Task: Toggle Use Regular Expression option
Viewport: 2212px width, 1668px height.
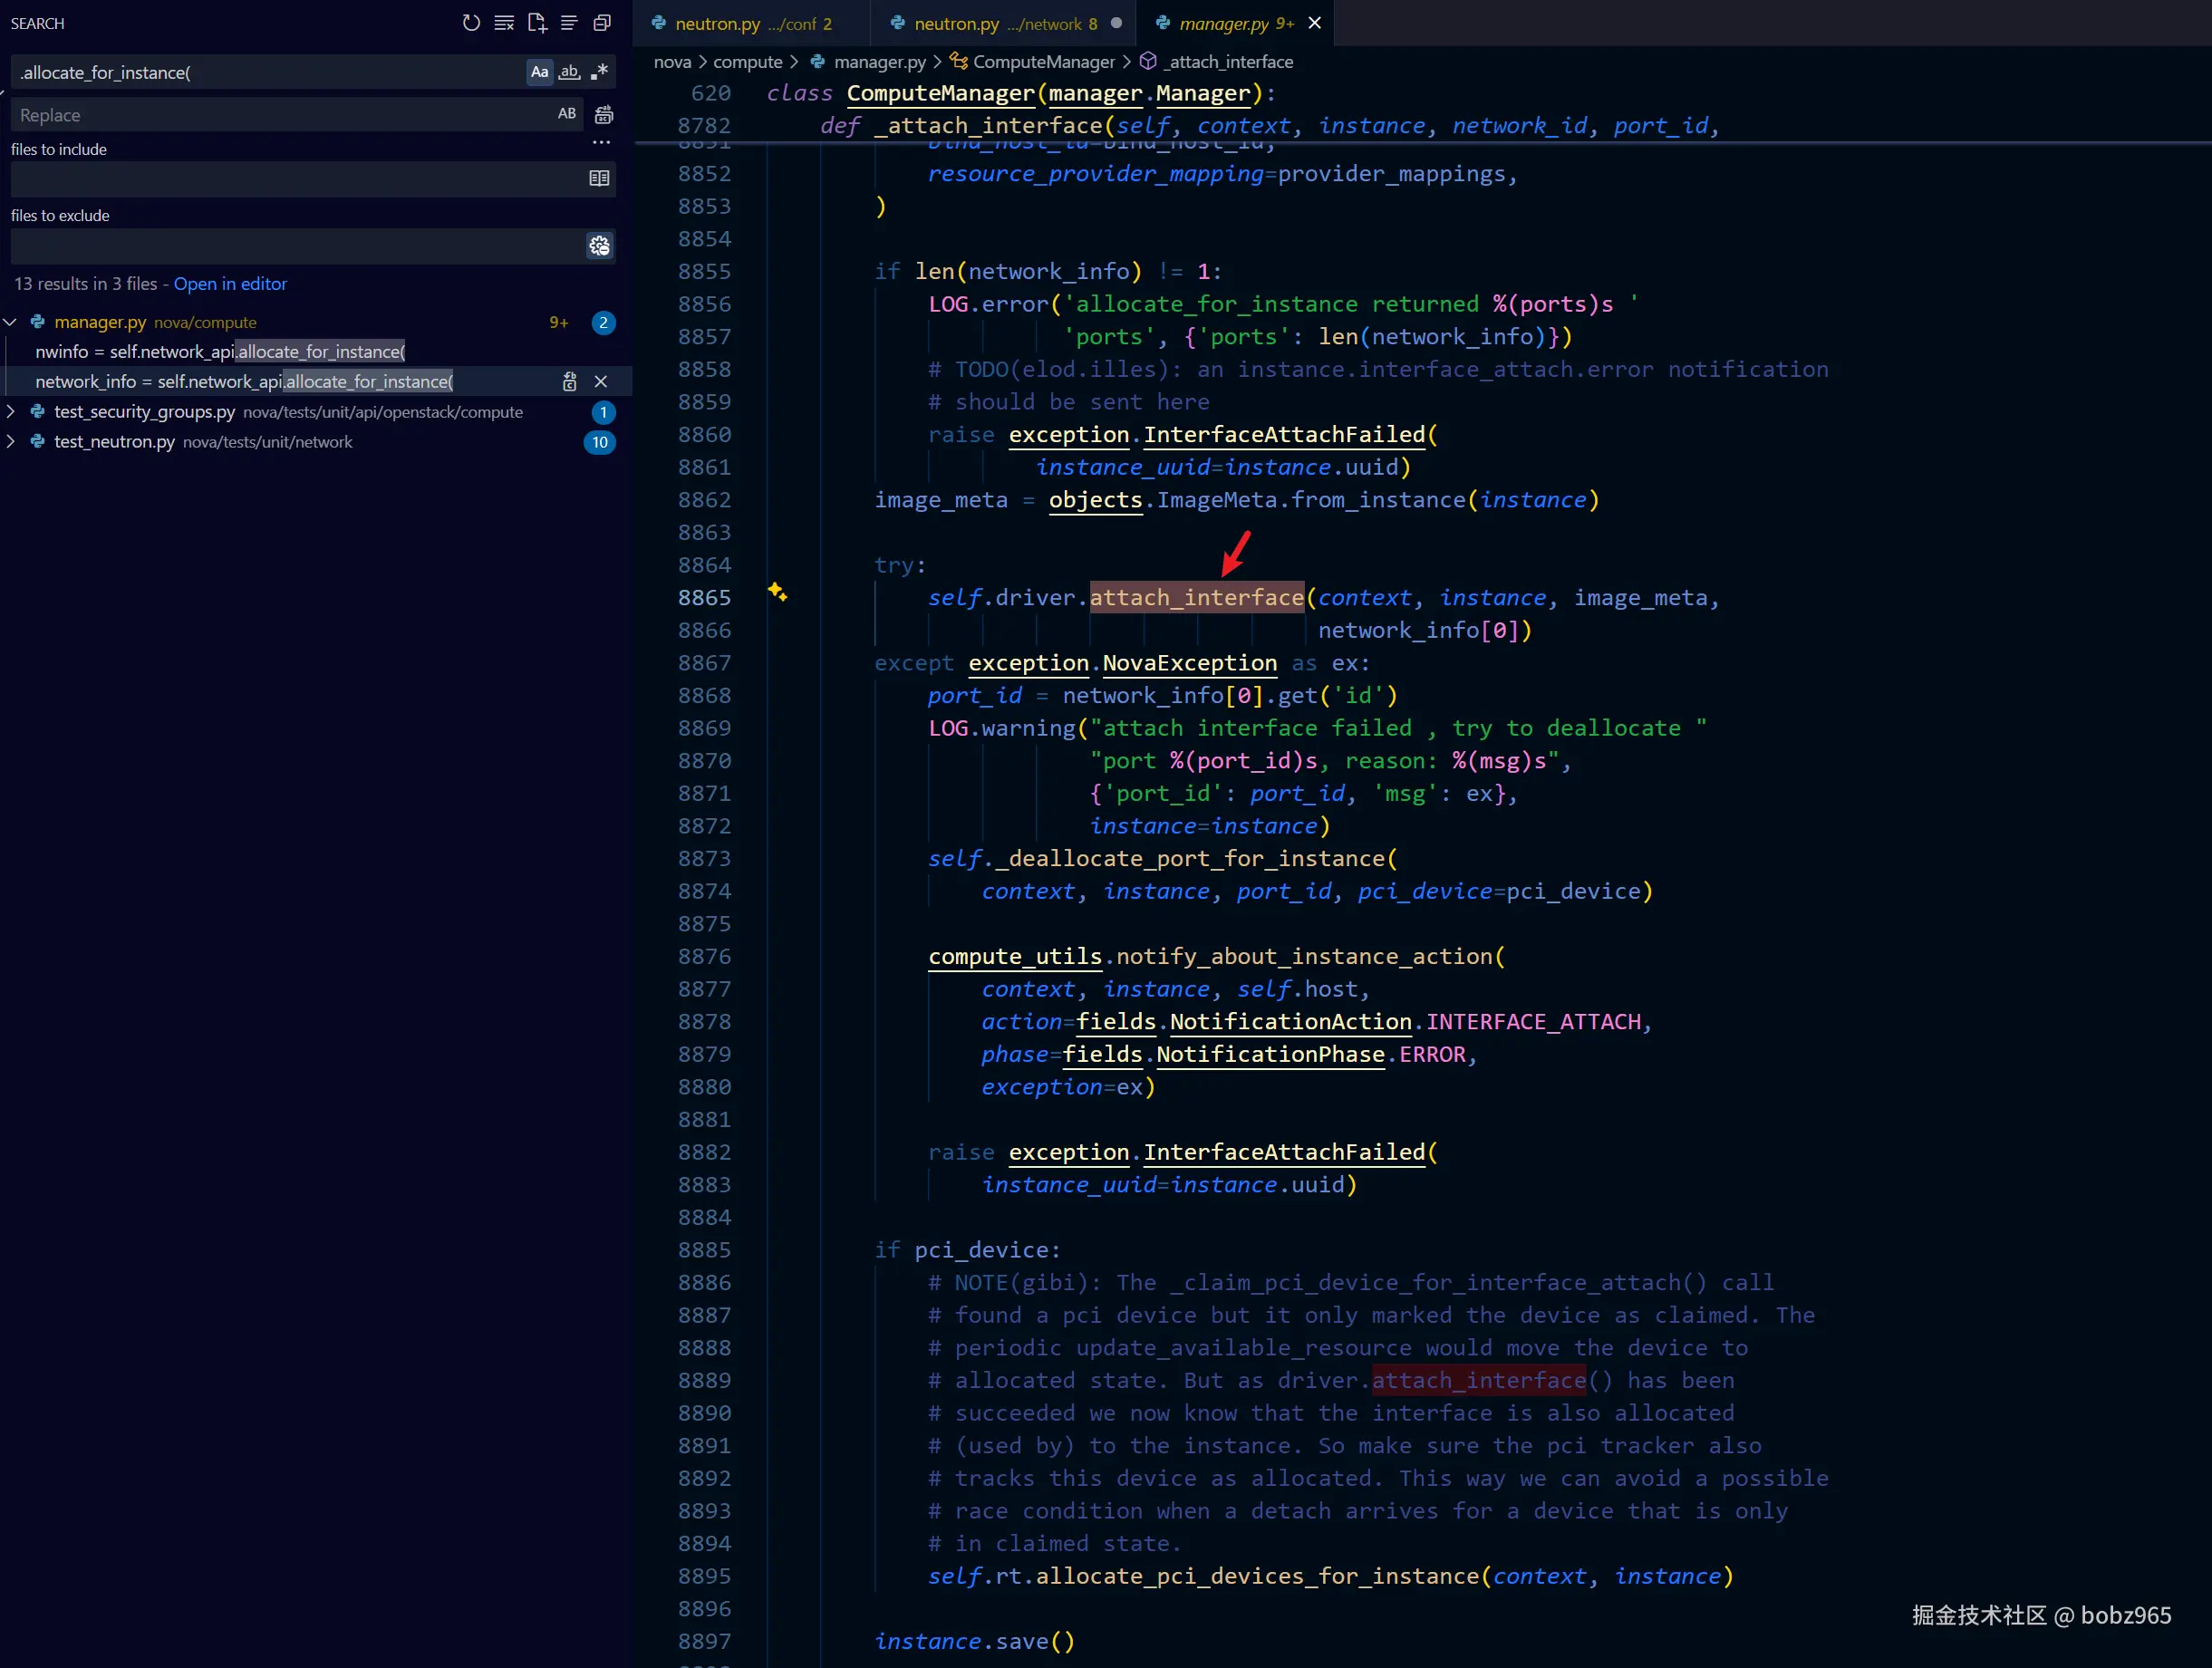Action: (599, 72)
